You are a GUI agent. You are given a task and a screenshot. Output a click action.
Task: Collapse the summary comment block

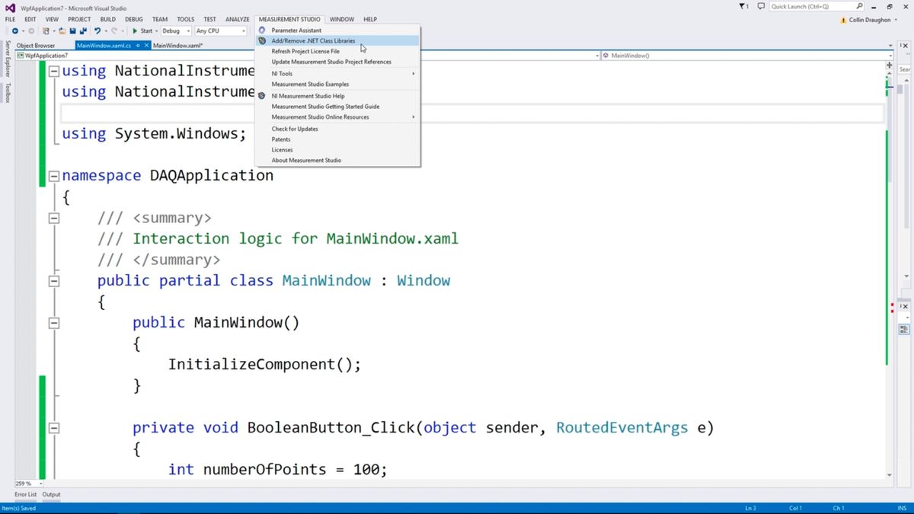[54, 218]
